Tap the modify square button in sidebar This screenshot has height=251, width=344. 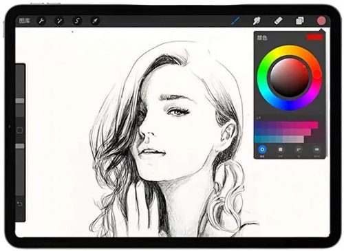(20, 131)
